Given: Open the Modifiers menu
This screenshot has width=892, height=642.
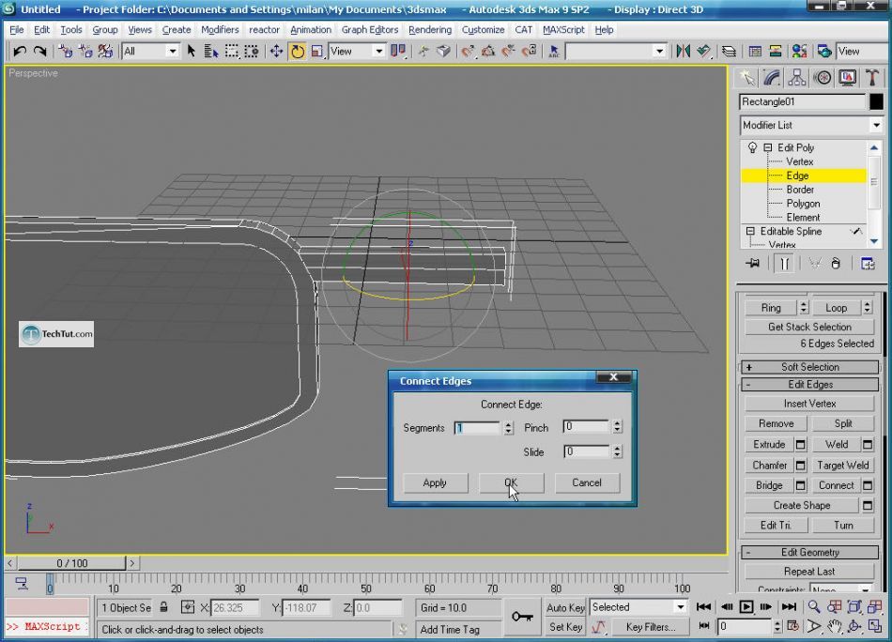Looking at the screenshot, I should point(220,30).
